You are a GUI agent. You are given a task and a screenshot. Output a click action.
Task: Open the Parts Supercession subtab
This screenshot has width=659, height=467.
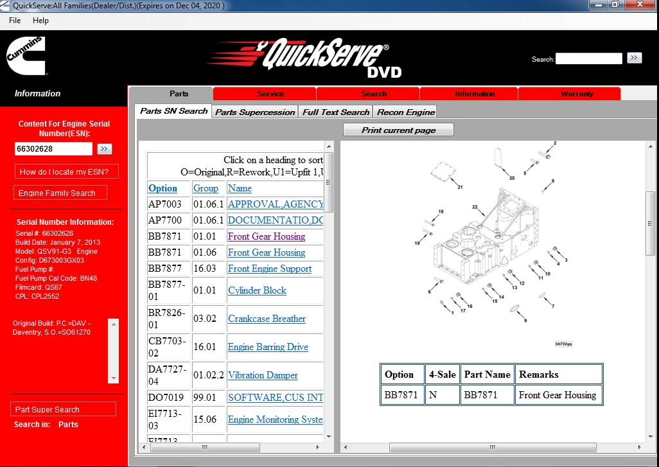[x=254, y=110]
